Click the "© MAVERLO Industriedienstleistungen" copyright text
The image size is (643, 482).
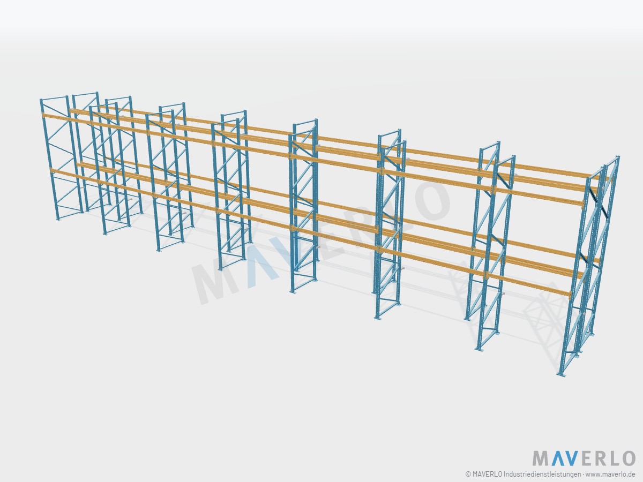tap(522, 474)
